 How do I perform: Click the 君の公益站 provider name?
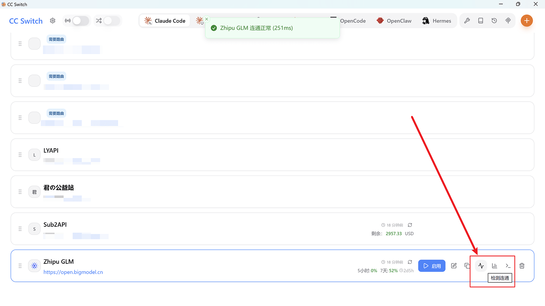click(x=58, y=188)
